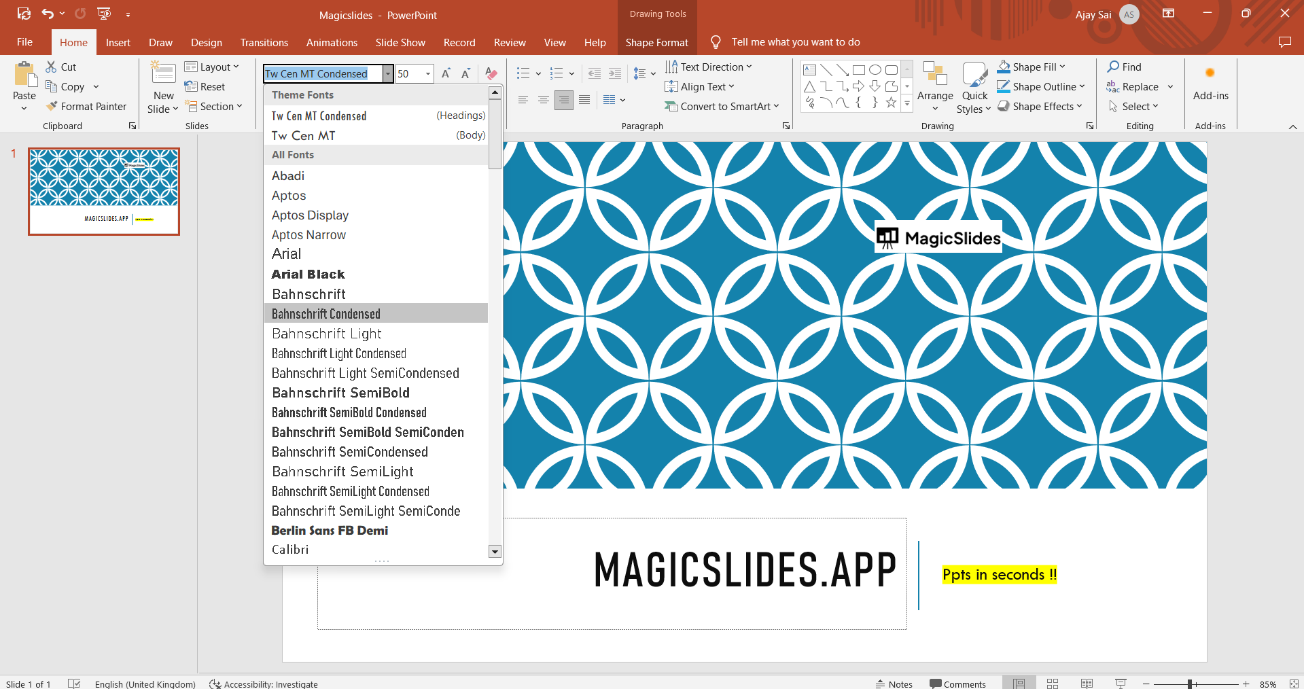Image resolution: width=1304 pixels, height=689 pixels.
Task: Click the Increase Font Size icon
Action: (x=446, y=73)
